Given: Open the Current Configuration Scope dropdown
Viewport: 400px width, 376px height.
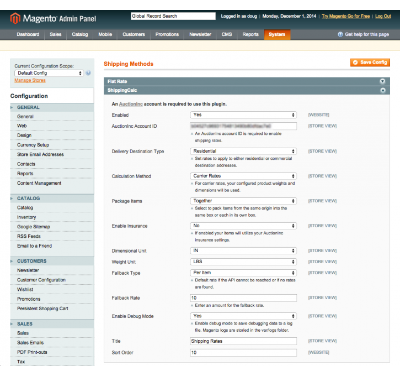Looking at the screenshot, I should (x=49, y=73).
